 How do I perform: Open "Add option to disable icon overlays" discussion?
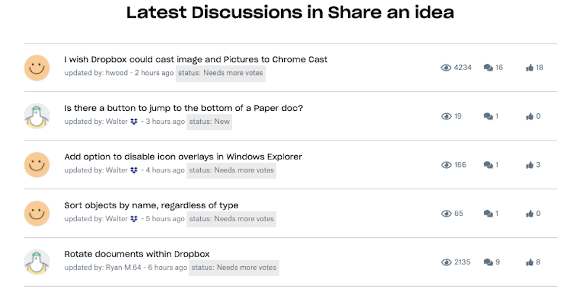click(183, 157)
